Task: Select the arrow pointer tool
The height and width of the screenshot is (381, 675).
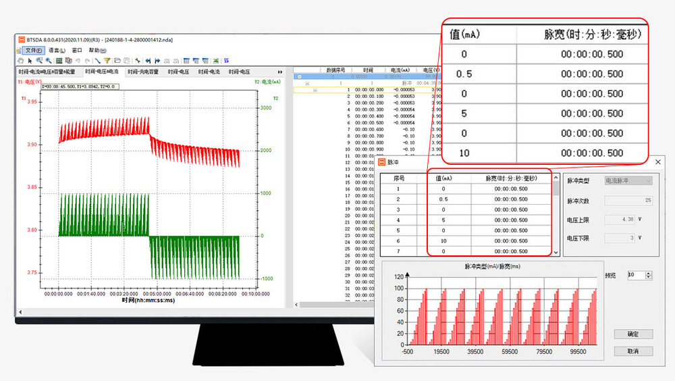Action: coord(30,60)
